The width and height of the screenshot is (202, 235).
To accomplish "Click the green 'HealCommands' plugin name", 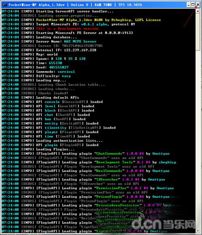I will point(109,171).
